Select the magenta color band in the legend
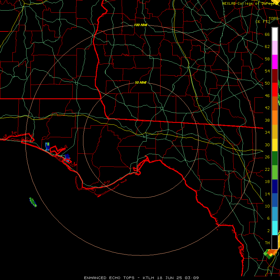Image resolution: width=280 pixels, height=280 pixels. click(x=275, y=62)
